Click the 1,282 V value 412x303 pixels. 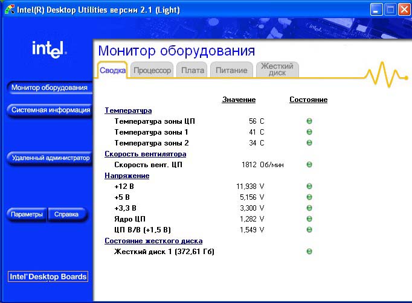pos(252,219)
